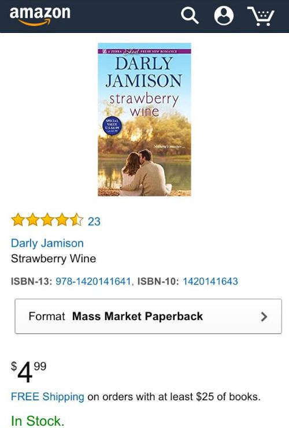
Task: Open the search magnifier icon
Action: (x=190, y=15)
